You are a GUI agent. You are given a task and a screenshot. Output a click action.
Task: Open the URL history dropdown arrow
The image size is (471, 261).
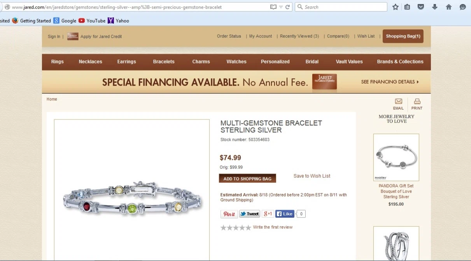pyautogui.click(x=281, y=7)
